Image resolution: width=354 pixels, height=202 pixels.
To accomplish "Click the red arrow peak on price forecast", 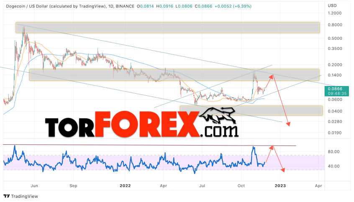I will click(x=272, y=76).
